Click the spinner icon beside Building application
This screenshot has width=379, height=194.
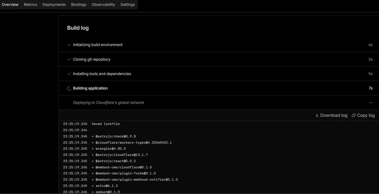69,88
